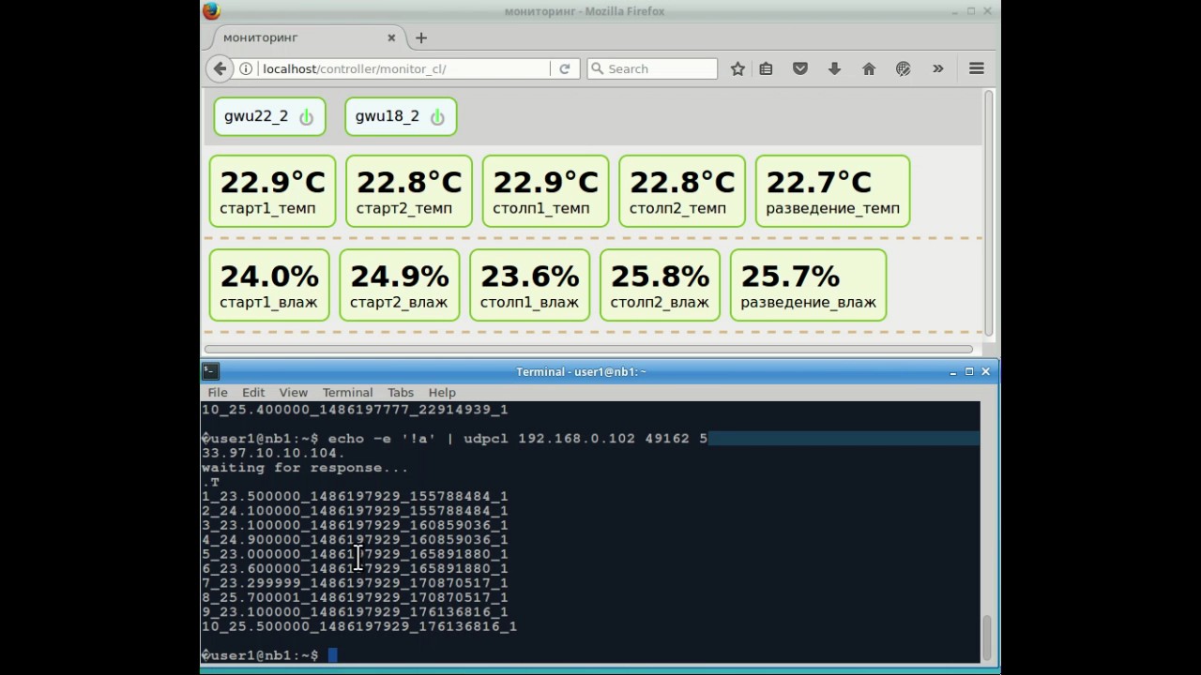Select the gwu18_2 device button
The width and height of the screenshot is (1201, 675).
[x=401, y=116]
